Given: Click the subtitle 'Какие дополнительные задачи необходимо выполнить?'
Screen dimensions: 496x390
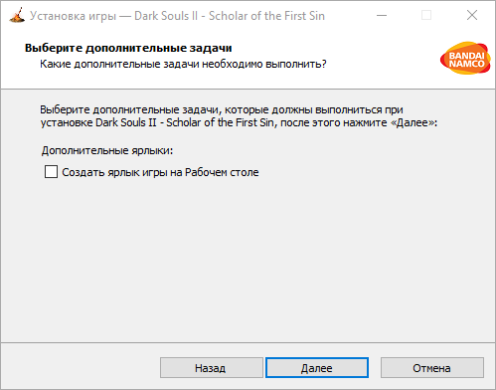Looking at the screenshot, I should tap(183, 64).
